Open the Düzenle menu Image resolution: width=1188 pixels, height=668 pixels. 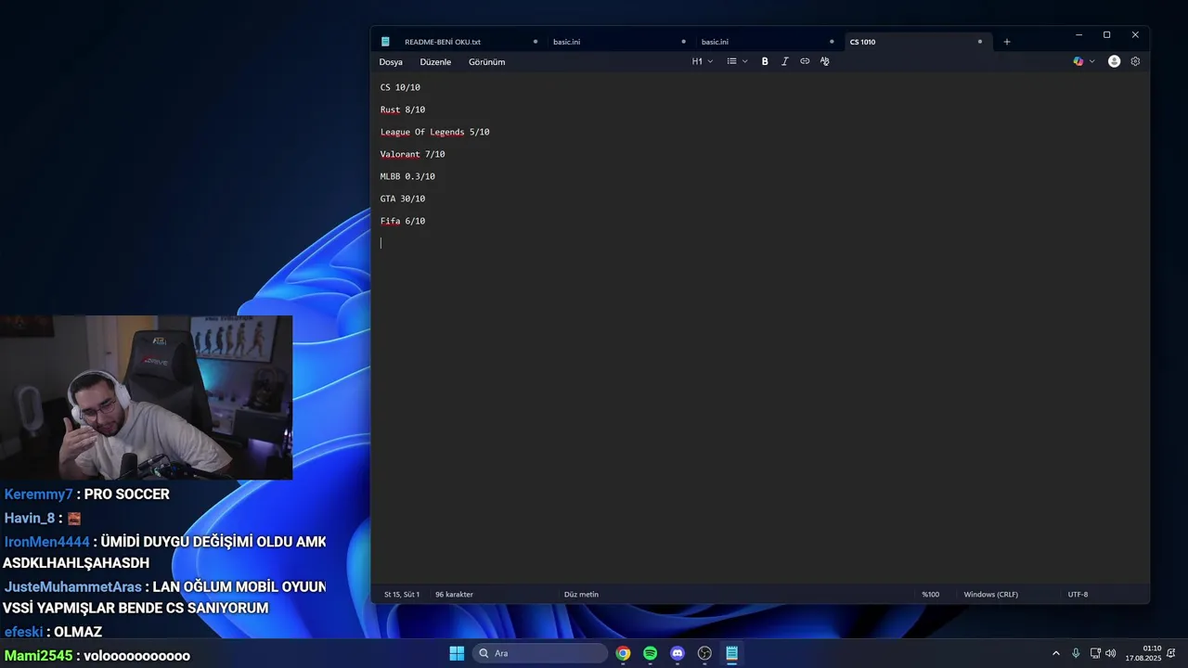tap(435, 62)
